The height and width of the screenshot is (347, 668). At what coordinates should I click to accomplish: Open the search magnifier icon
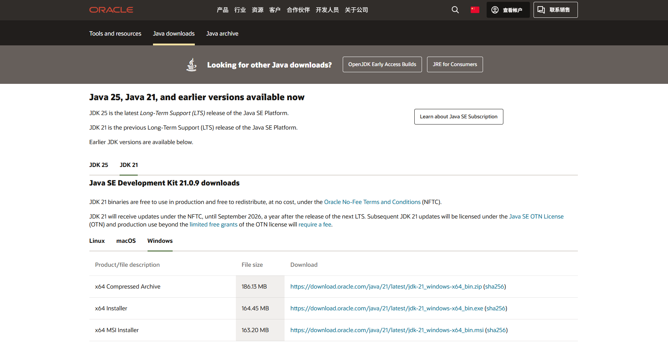point(455,10)
